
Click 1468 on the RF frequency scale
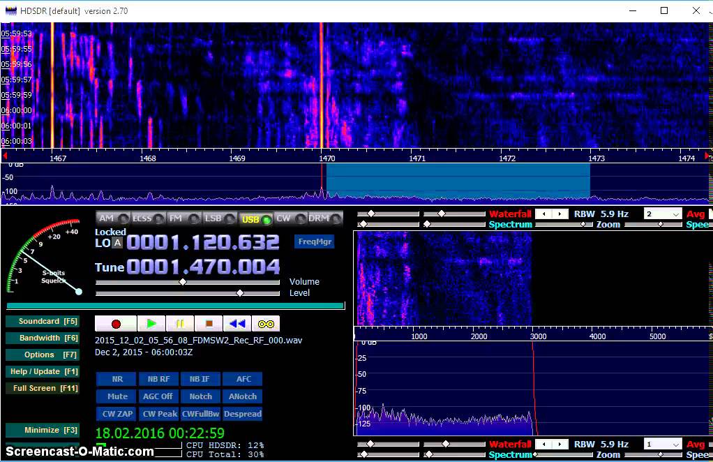(x=147, y=158)
